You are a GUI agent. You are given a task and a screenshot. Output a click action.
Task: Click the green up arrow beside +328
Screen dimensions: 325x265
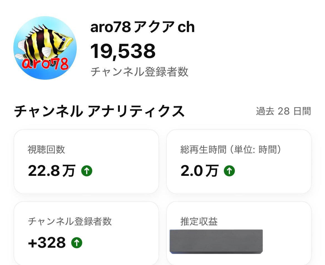pyautogui.click(x=77, y=243)
